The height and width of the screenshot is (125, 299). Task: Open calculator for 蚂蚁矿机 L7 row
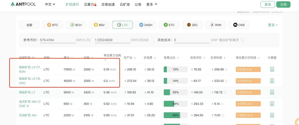click(x=272, y=92)
